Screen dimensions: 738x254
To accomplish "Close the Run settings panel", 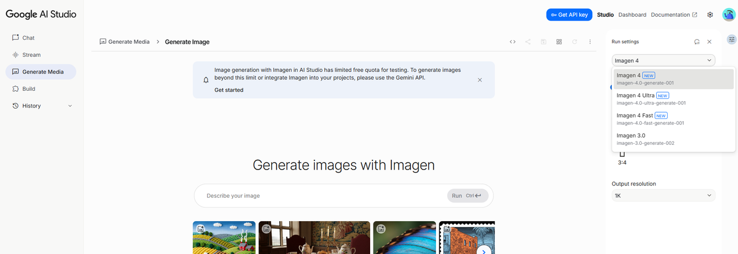I will click(710, 41).
